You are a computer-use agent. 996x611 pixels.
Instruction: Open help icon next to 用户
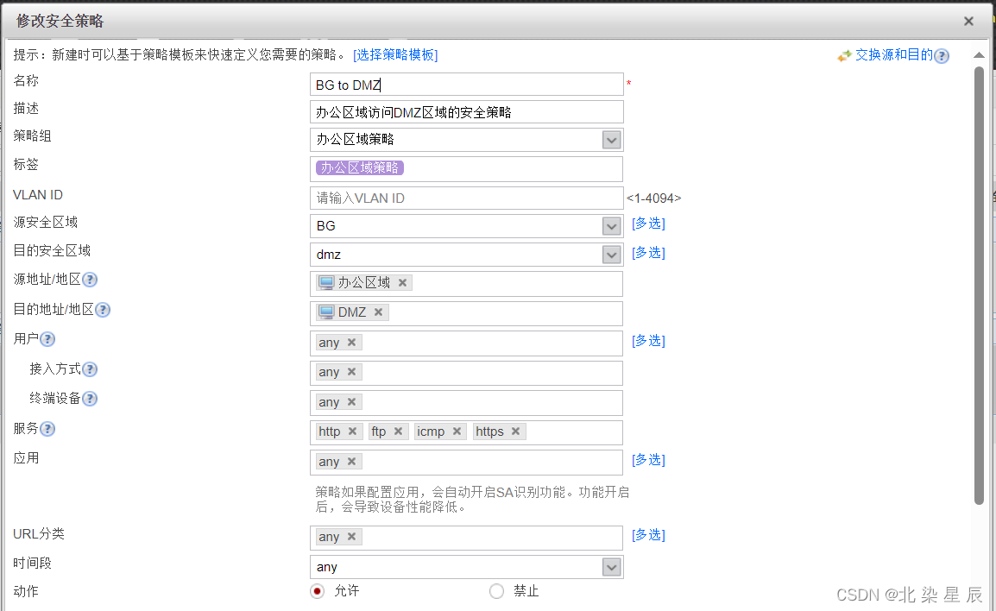(47, 339)
